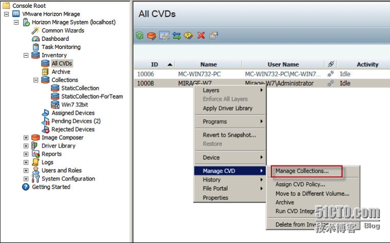
Task: Open the Programs submenu
Action: pyautogui.click(x=230, y=122)
